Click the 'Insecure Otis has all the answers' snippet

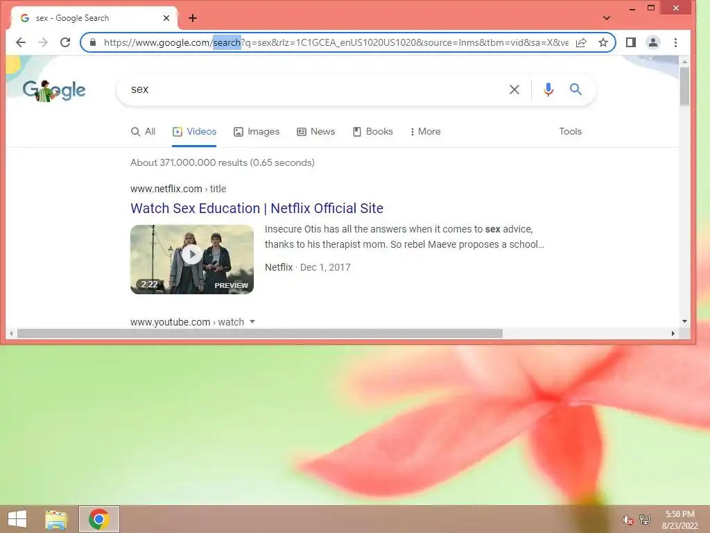404,237
